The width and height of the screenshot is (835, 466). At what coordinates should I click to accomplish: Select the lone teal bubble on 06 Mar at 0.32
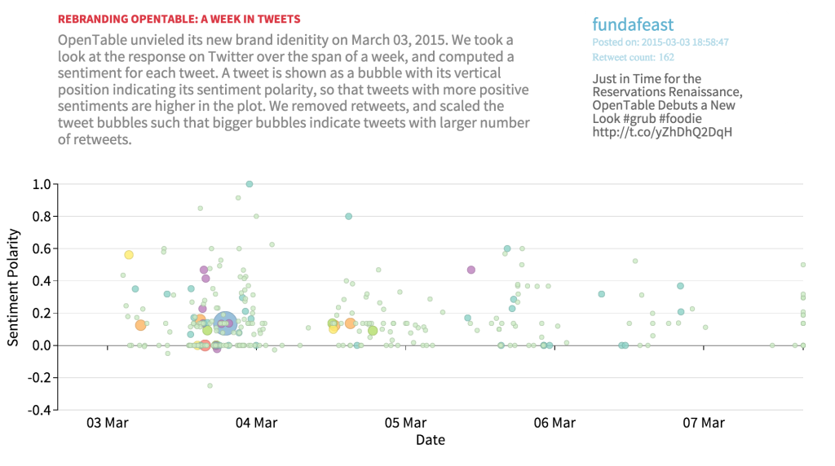pos(601,294)
